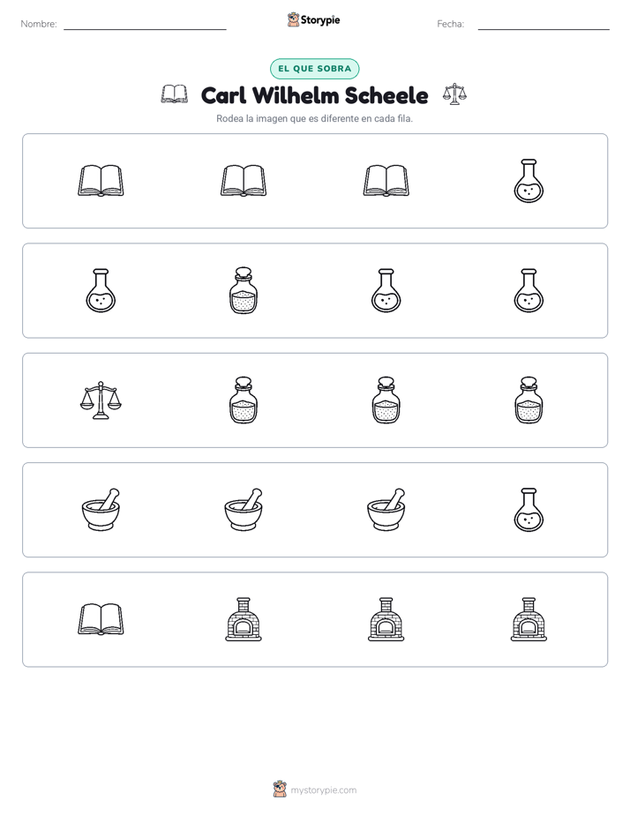This screenshot has height=815, width=630.
Task: Click the first flask in row two
Action: [x=101, y=290]
